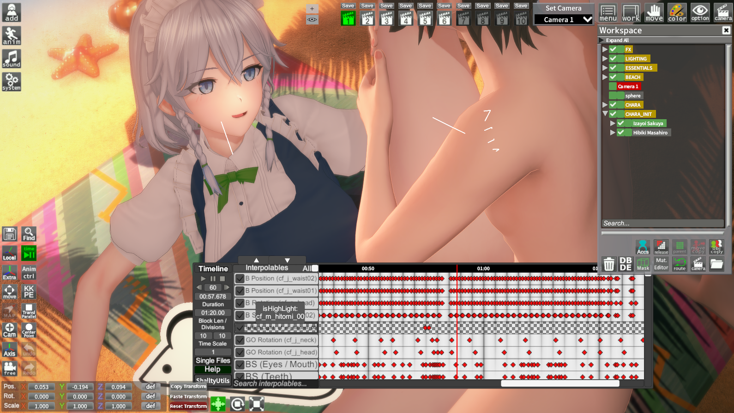Collapse the CHARA_INIT tree node
Image resolution: width=734 pixels, height=413 pixels.
(605, 114)
